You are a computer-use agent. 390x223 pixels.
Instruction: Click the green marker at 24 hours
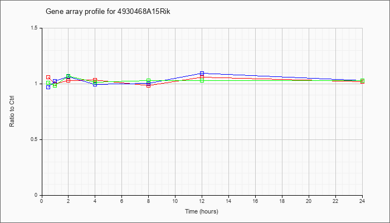pos(362,80)
